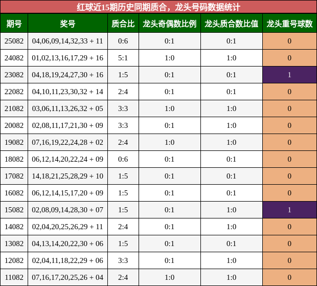The width and height of the screenshot is (317, 286).
Task: Click 质合比 value 3:3 in row 21082
Action: [x=123, y=108]
